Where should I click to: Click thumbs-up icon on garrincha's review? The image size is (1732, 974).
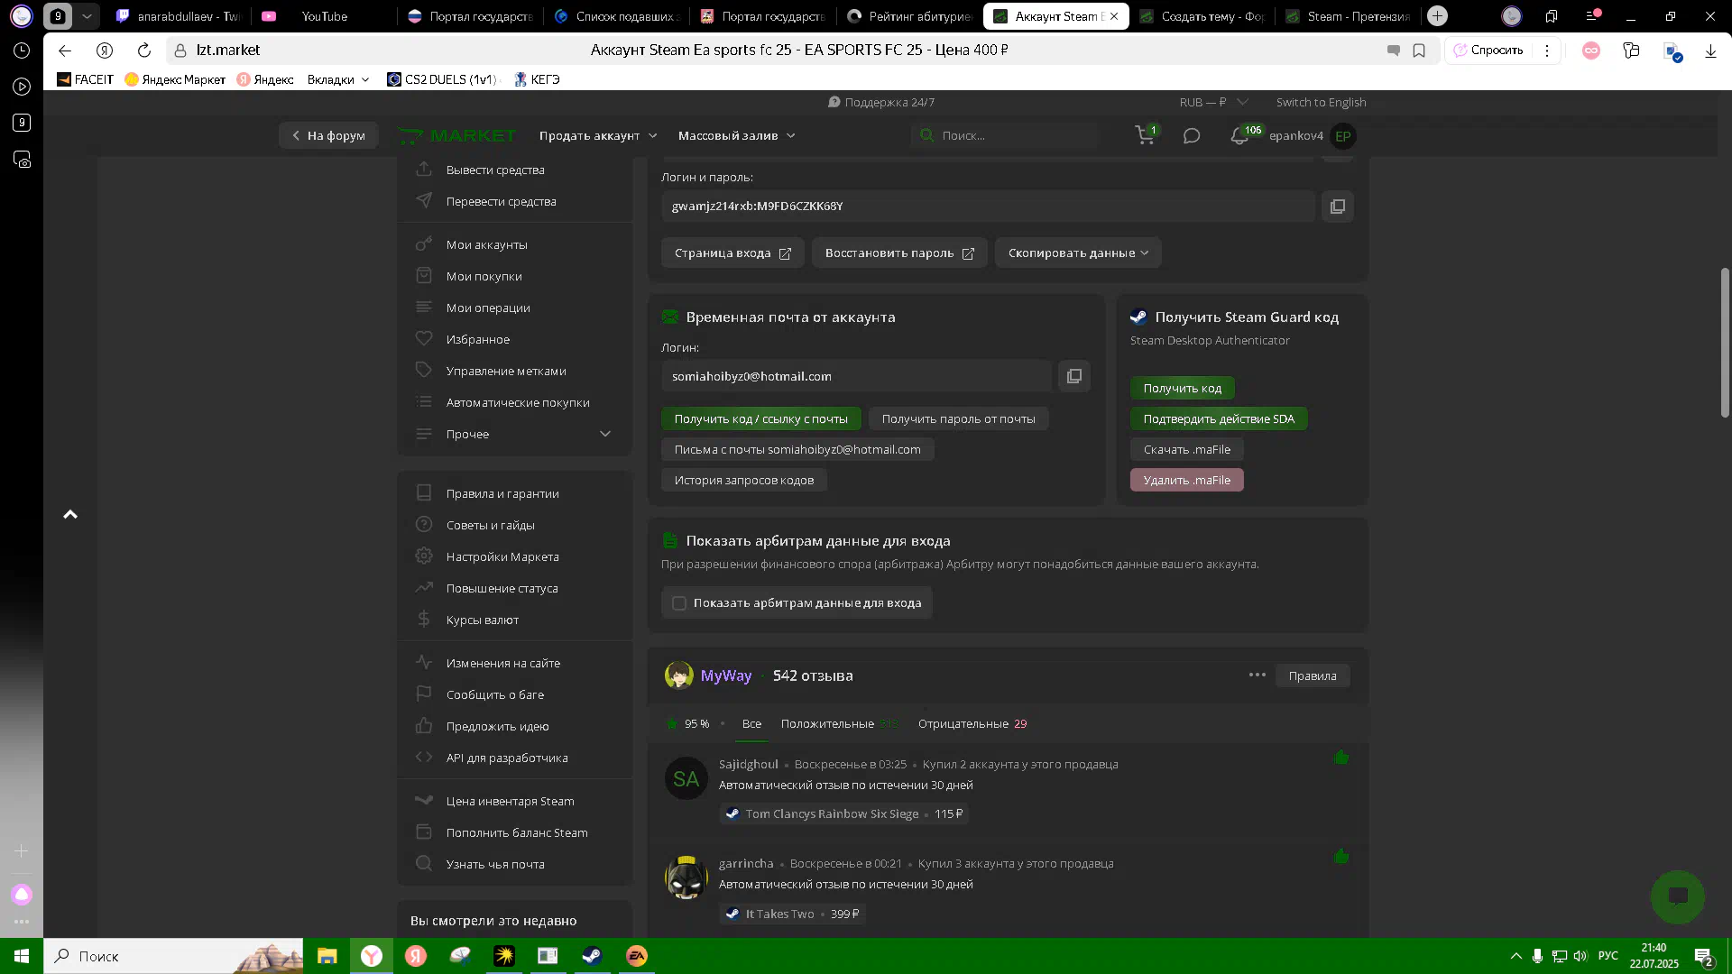(1341, 856)
